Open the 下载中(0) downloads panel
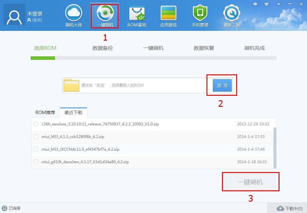This screenshot has width=307, height=213. tap(290, 208)
